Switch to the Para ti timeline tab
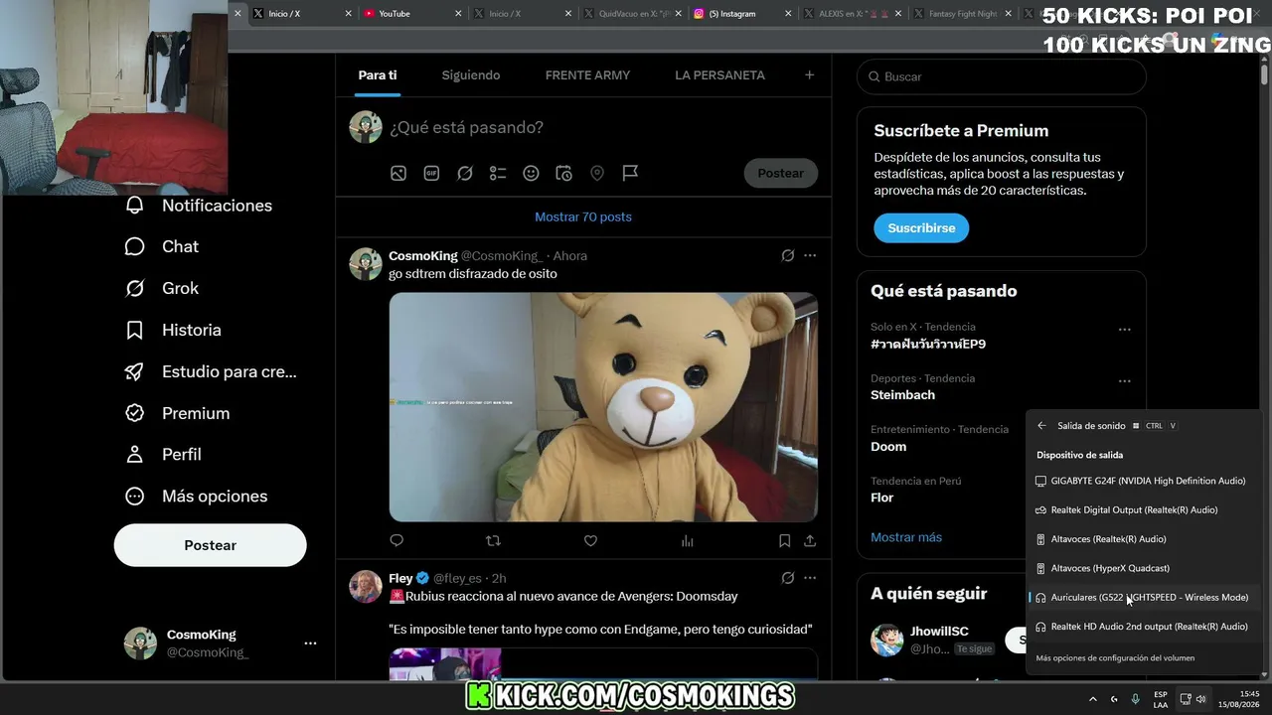 (x=378, y=75)
